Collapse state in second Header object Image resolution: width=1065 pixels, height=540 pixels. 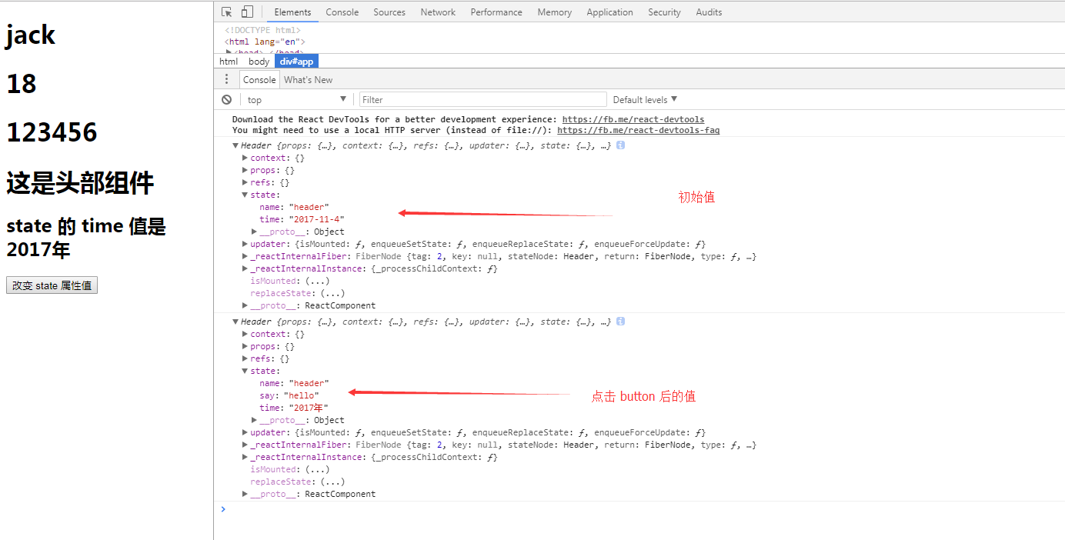[245, 371]
